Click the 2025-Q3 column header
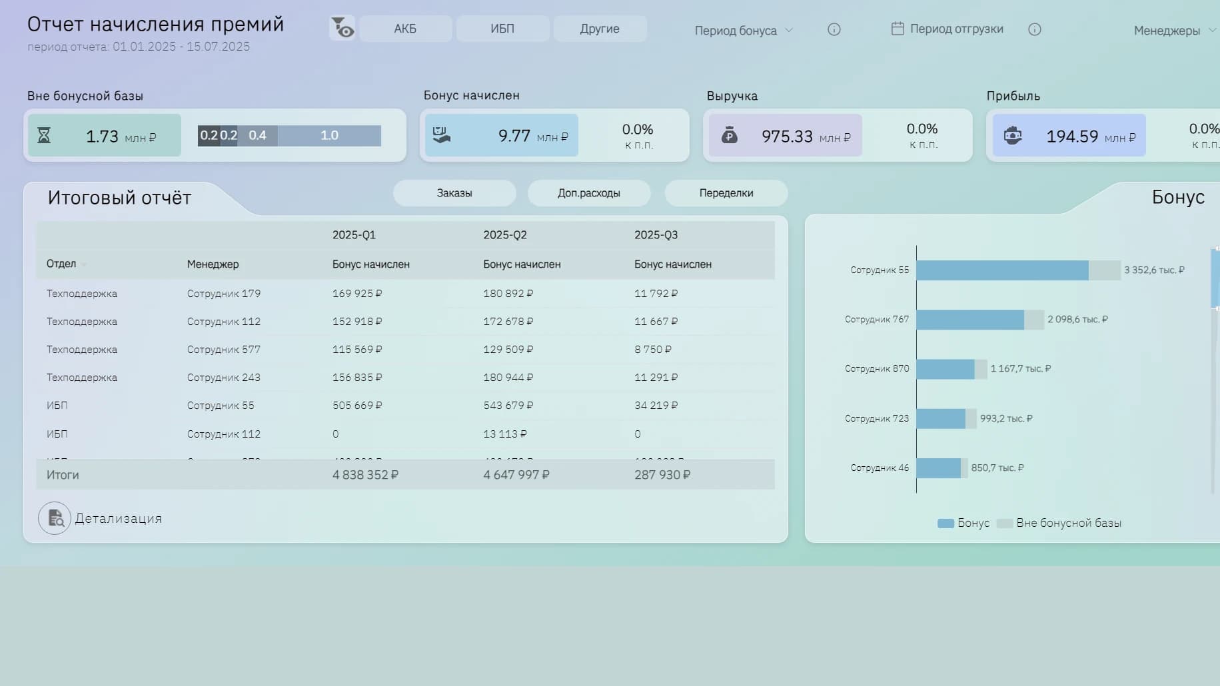Viewport: 1220px width, 686px height. (x=656, y=235)
